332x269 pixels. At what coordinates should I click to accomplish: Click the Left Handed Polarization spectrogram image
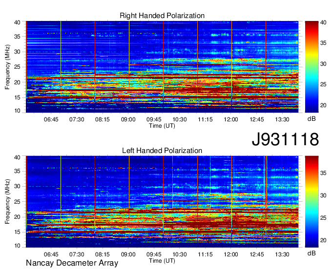(x=162, y=202)
